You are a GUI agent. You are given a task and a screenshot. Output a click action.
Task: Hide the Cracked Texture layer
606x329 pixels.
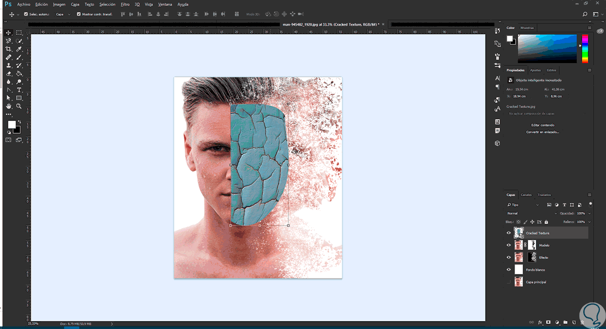[509, 233]
